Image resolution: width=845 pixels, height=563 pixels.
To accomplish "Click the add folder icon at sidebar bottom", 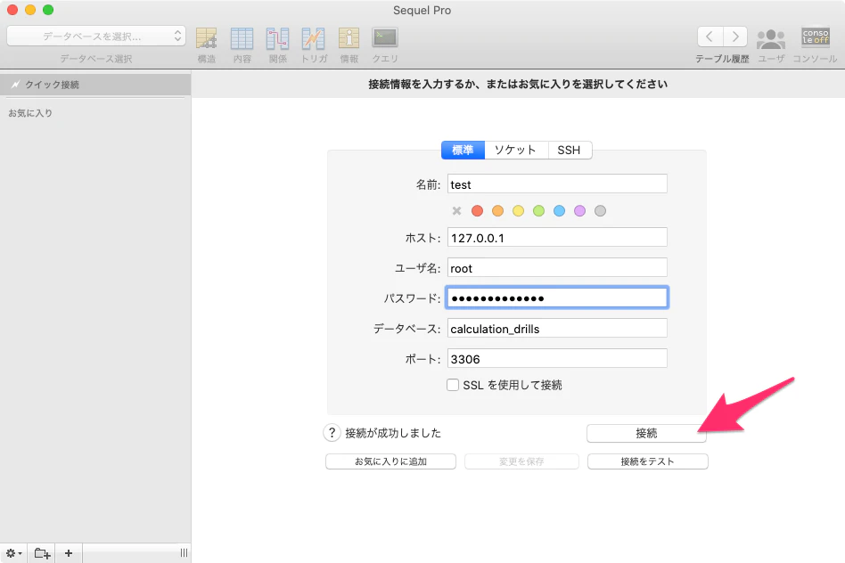I will (x=42, y=553).
